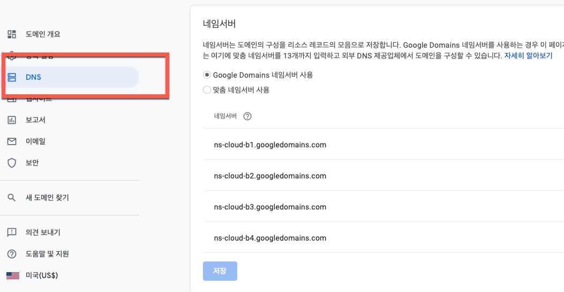Click ns-cloud-b3.googledomains.com entry
Screen dimensions: 564x292
tap(270, 207)
